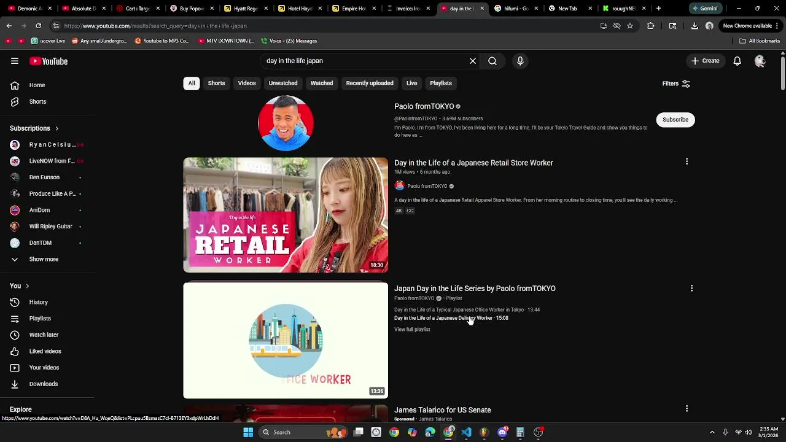Select the Playlists filter chip

pyautogui.click(x=441, y=83)
